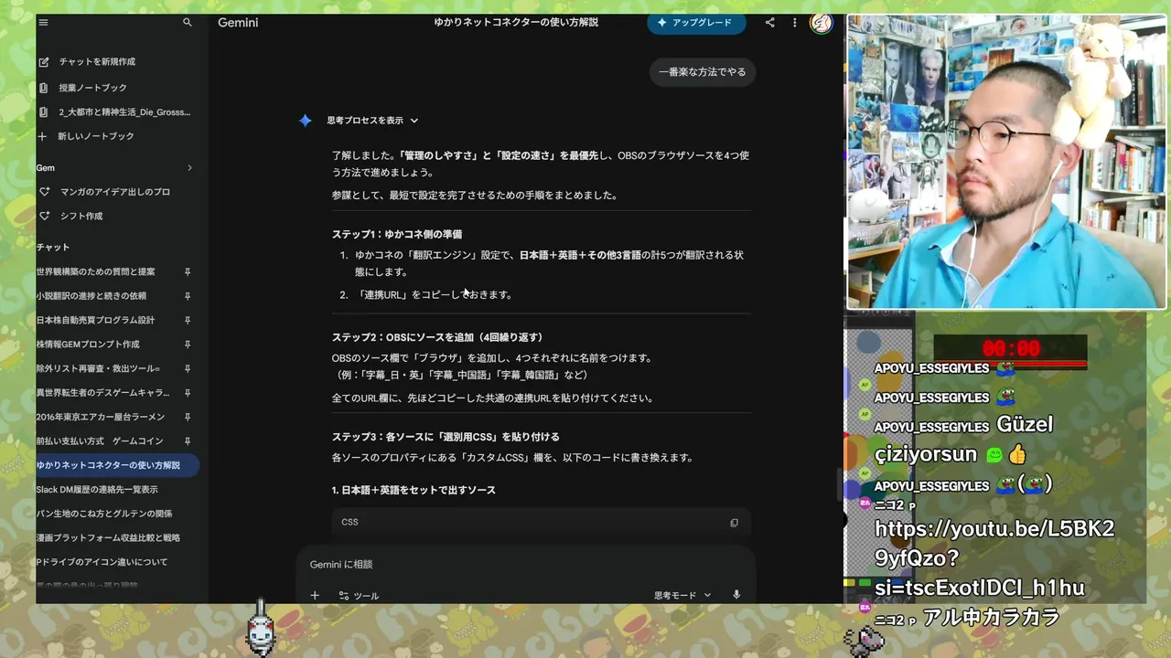Image resolution: width=1171 pixels, height=658 pixels.
Task: Click the Gem section header label
Action: 46,168
